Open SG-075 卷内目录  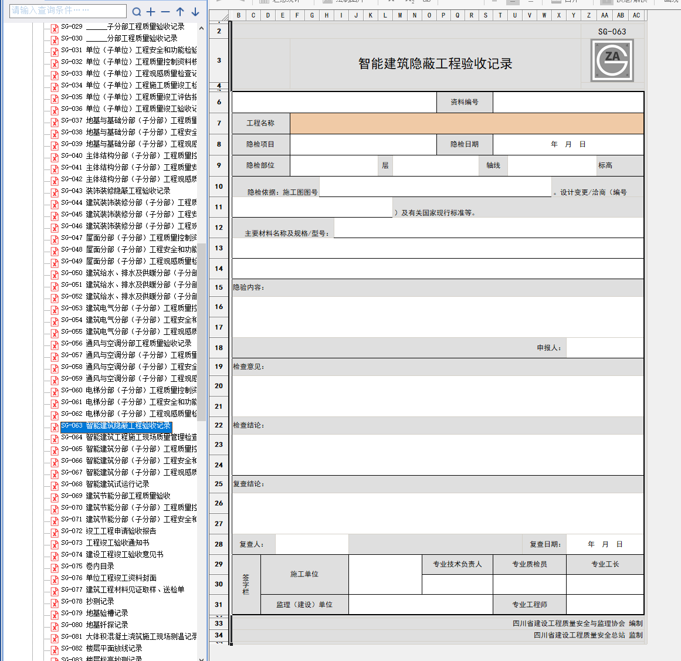click(88, 566)
